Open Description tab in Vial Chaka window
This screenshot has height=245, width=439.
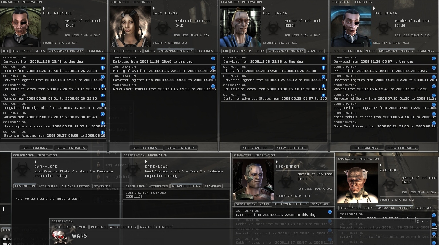[352, 51]
